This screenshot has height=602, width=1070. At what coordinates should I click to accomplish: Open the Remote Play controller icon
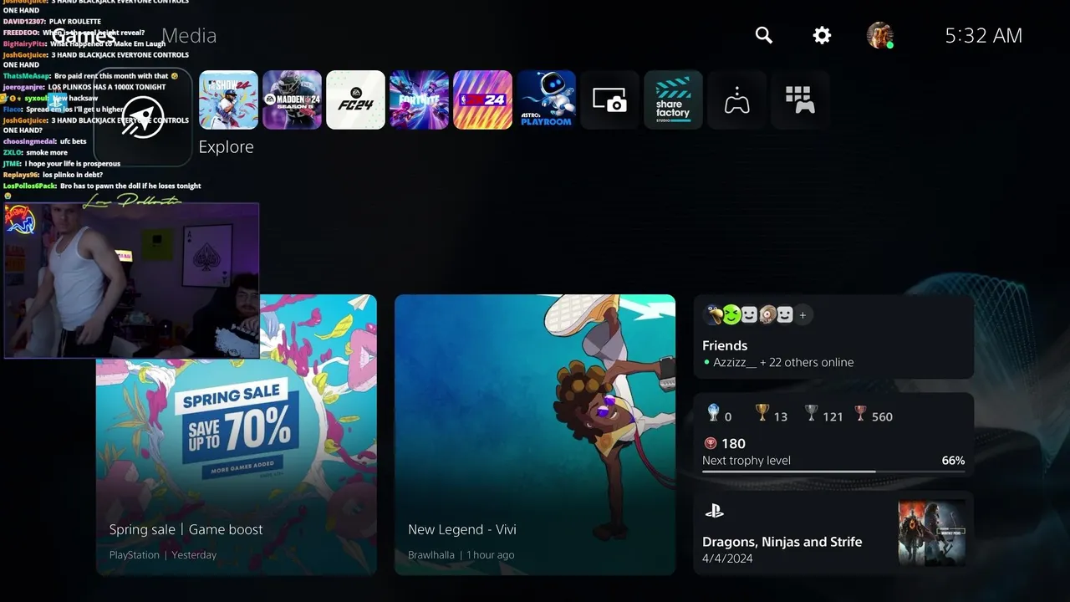pos(736,99)
